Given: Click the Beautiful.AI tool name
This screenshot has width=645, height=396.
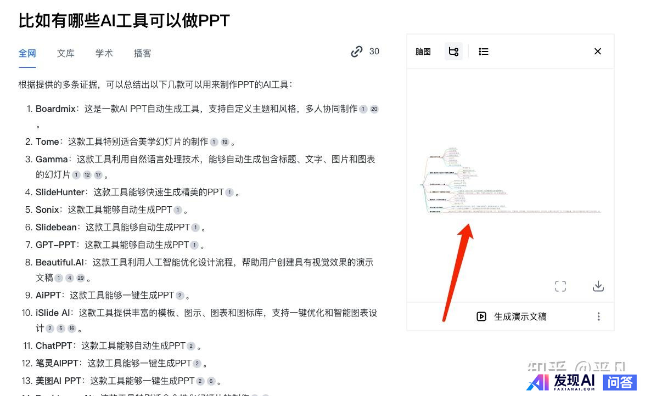Looking at the screenshot, I should click(x=60, y=262).
